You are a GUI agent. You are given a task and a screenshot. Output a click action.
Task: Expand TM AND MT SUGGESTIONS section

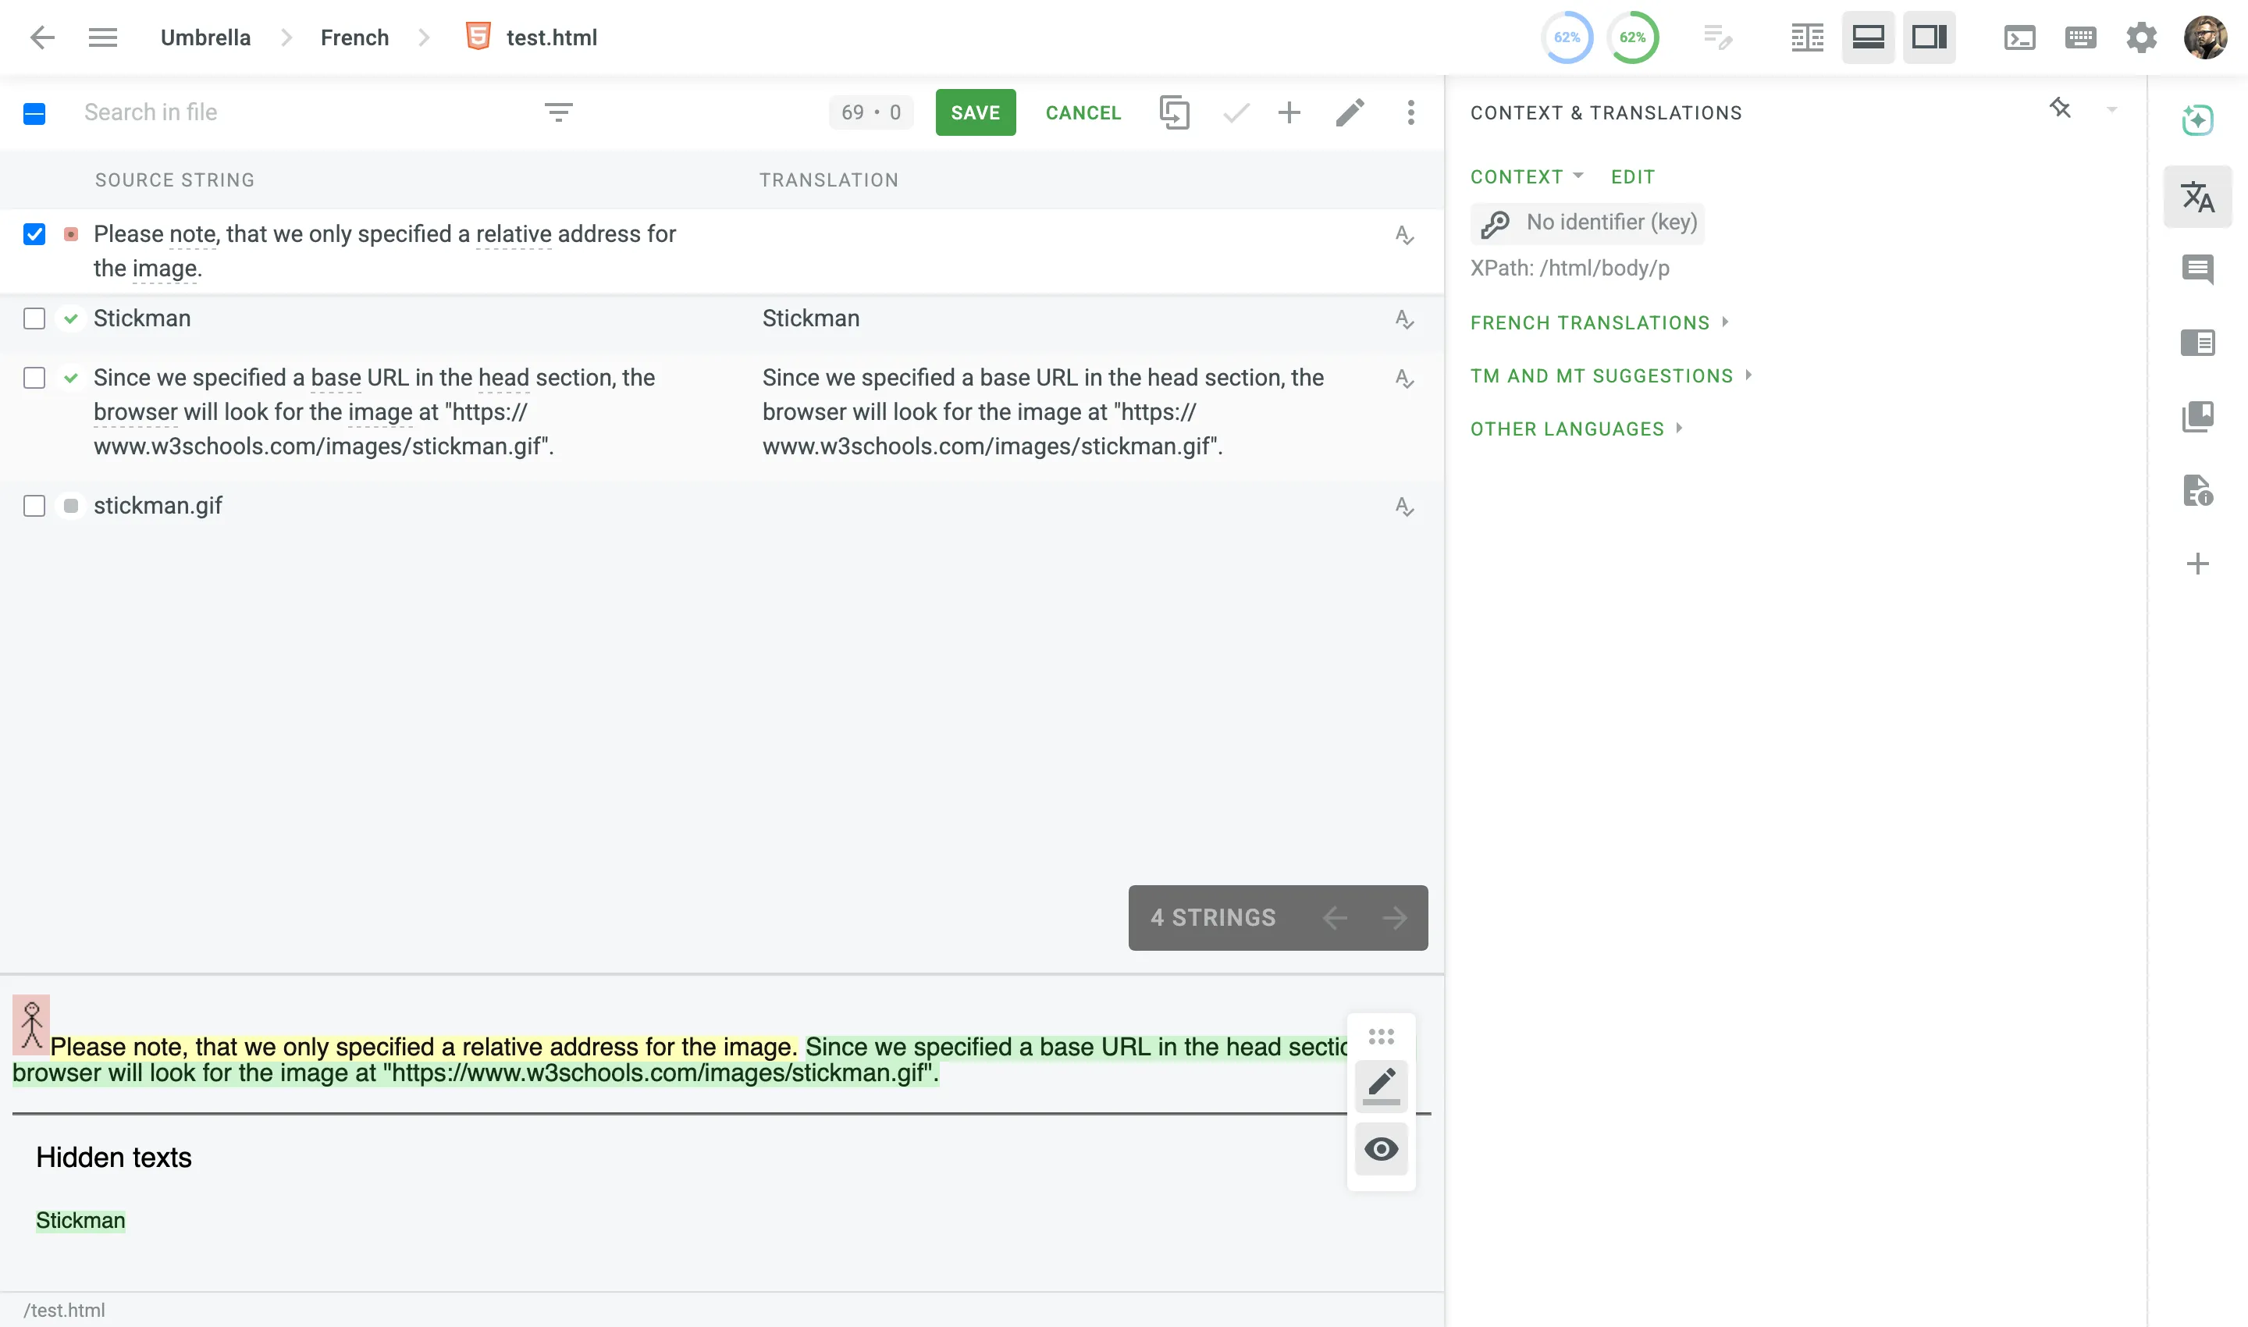click(1602, 375)
